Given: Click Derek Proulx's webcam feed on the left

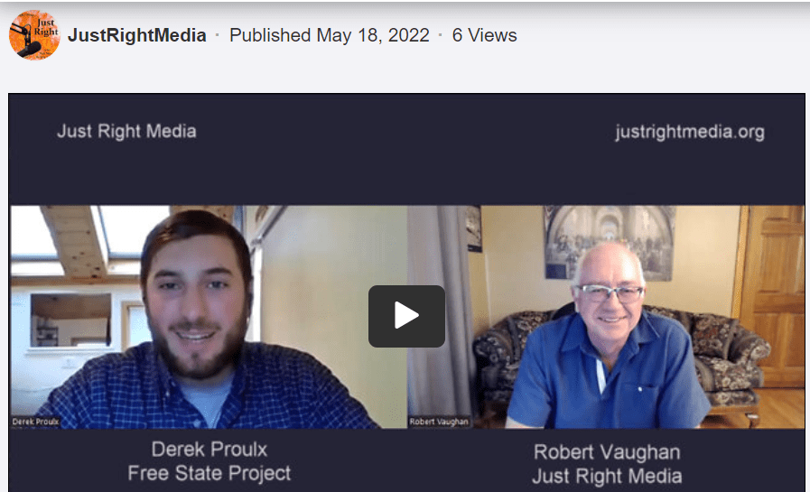Looking at the screenshot, I should (x=209, y=317).
